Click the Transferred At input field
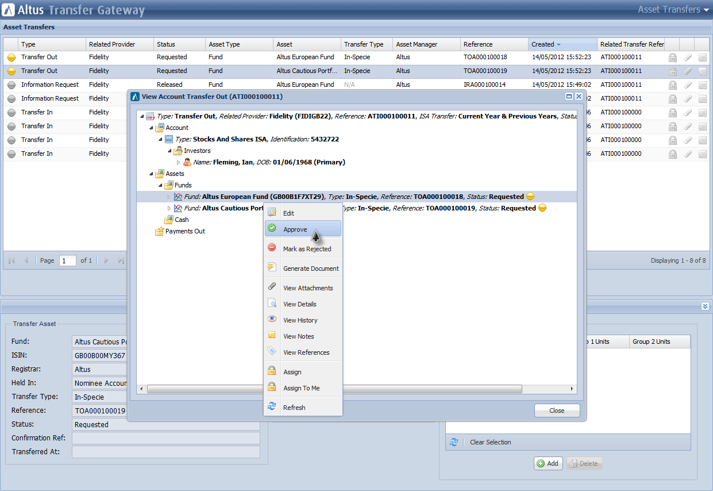Screen dimensions: 713x491 tap(165, 452)
